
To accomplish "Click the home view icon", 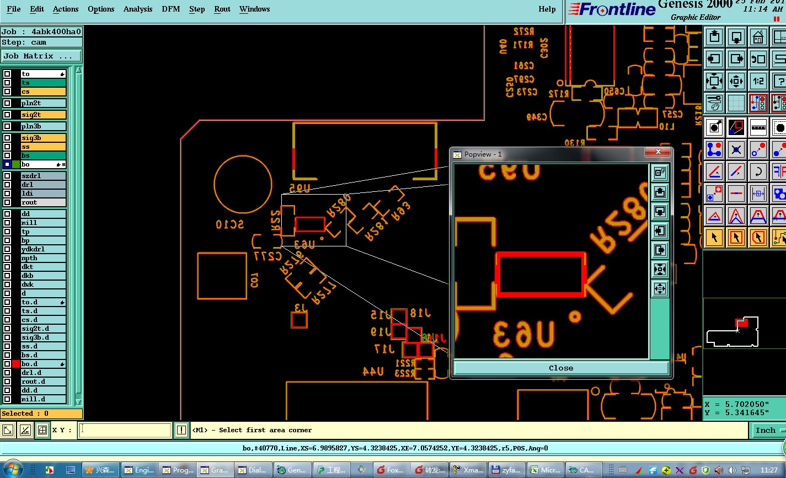I will [758, 37].
